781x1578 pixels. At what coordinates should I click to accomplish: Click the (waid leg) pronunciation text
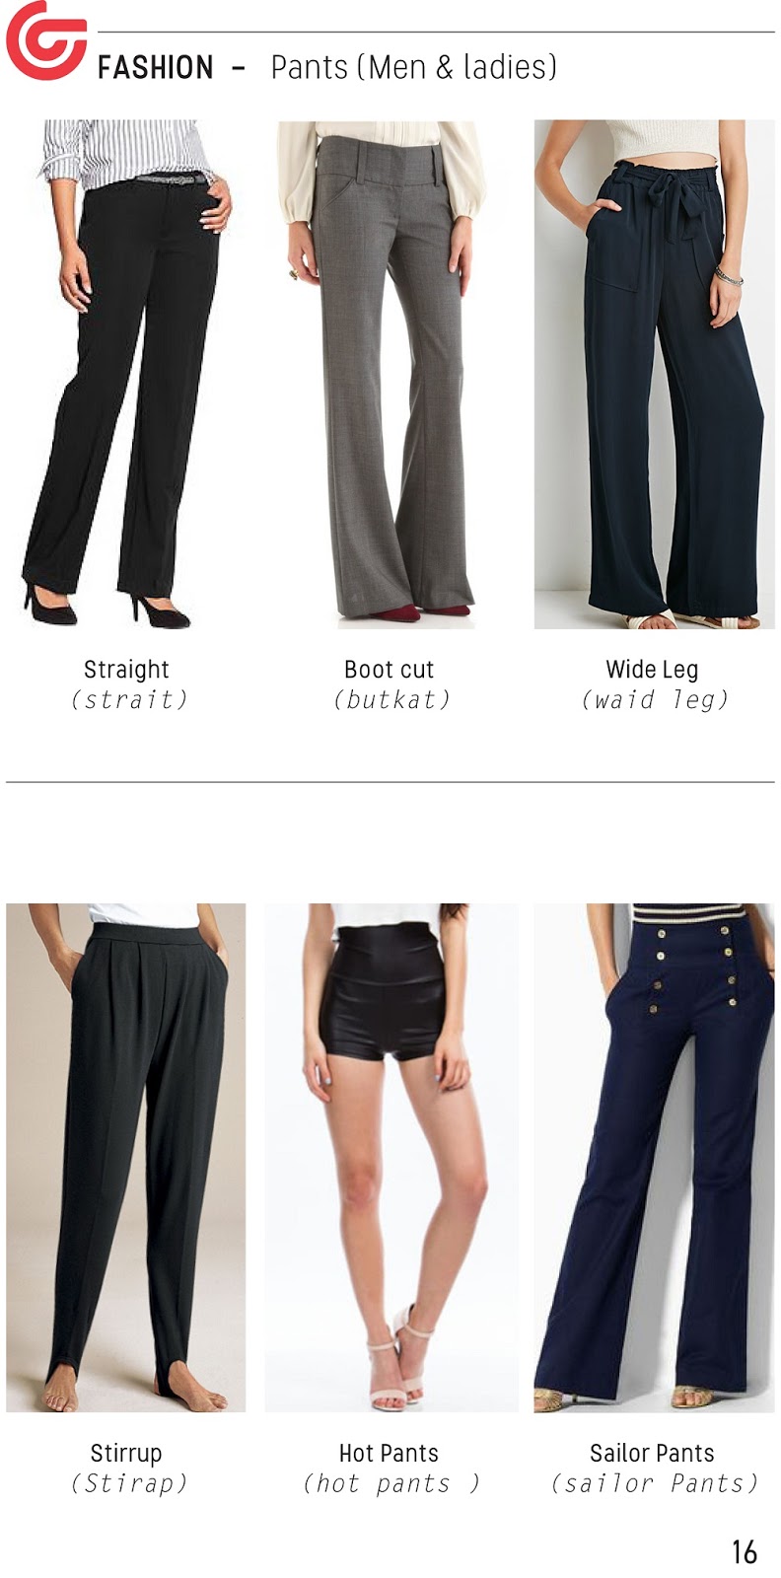tap(655, 699)
